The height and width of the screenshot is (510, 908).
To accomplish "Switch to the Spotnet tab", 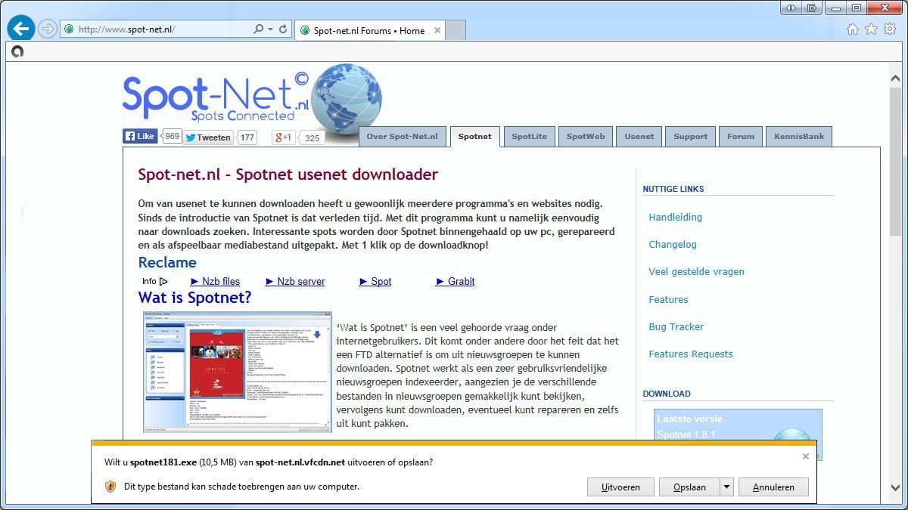I will coord(474,137).
